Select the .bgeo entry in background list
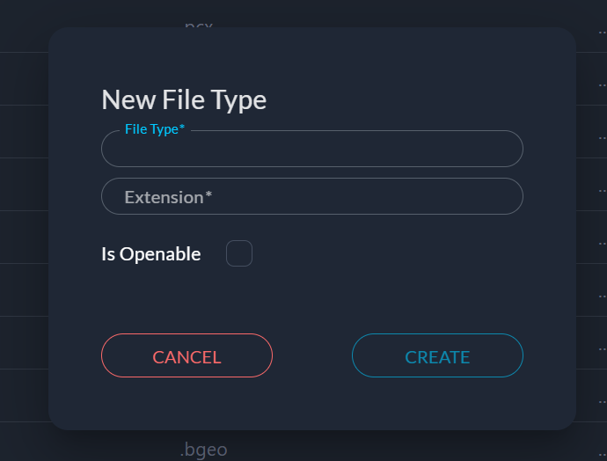The width and height of the screenshot is (607, 461). 204,450
